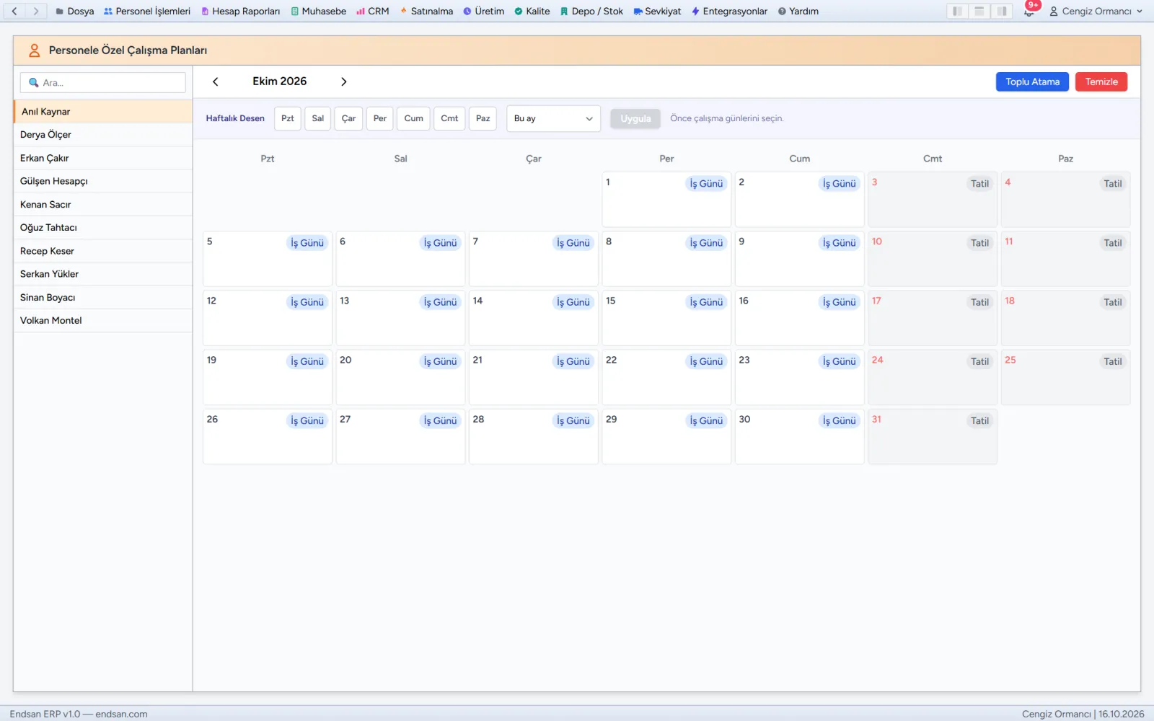
Task: Open the Entegrasyonlar menu
Action: [729, 11]
